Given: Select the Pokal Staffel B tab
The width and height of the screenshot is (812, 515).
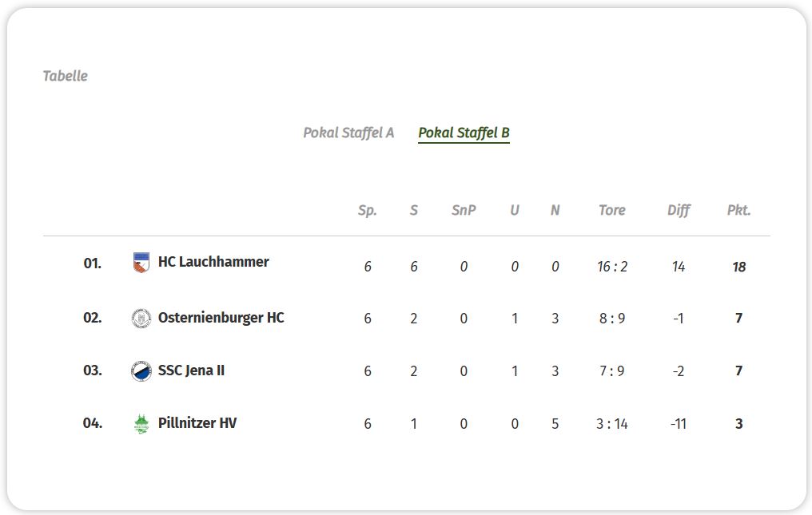Looking at the screenshot, I should [x=464, y=133].
